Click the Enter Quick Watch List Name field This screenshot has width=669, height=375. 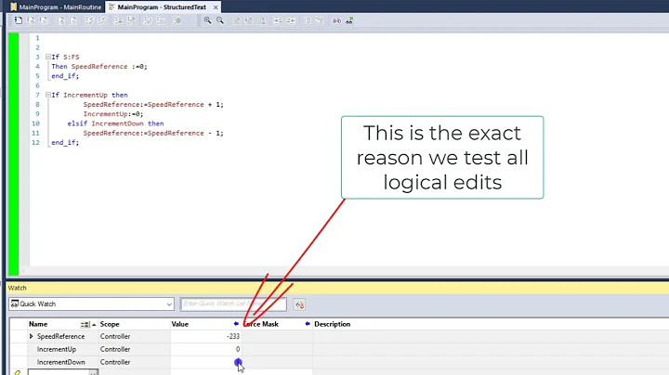233,304
